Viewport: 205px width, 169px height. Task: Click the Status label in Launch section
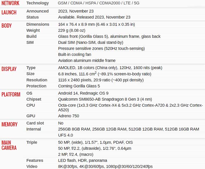(33, 17)
